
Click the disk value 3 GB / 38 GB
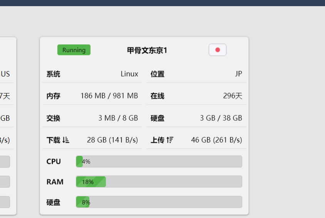pos(221,118)
